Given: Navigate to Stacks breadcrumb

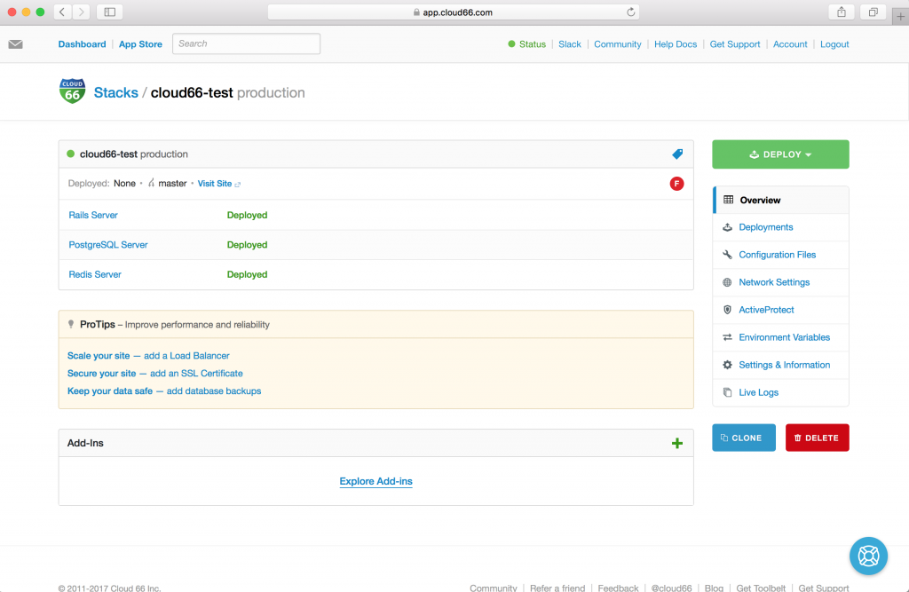Looking at the screenshot, I should point(116,93).
